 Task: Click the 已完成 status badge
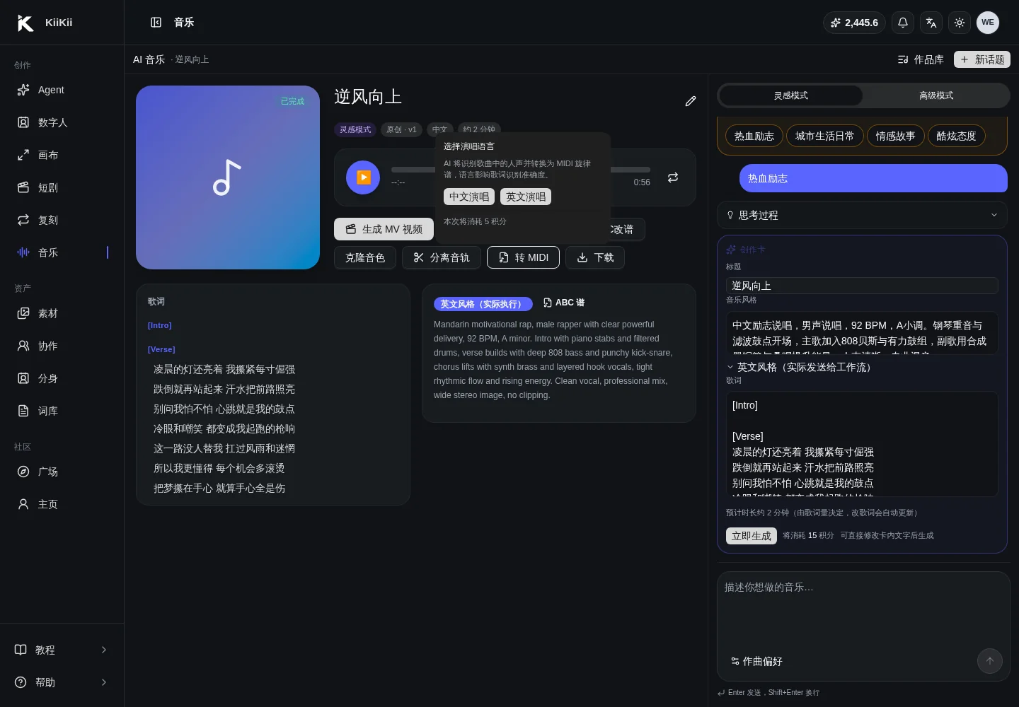click(x=292, y=101)
